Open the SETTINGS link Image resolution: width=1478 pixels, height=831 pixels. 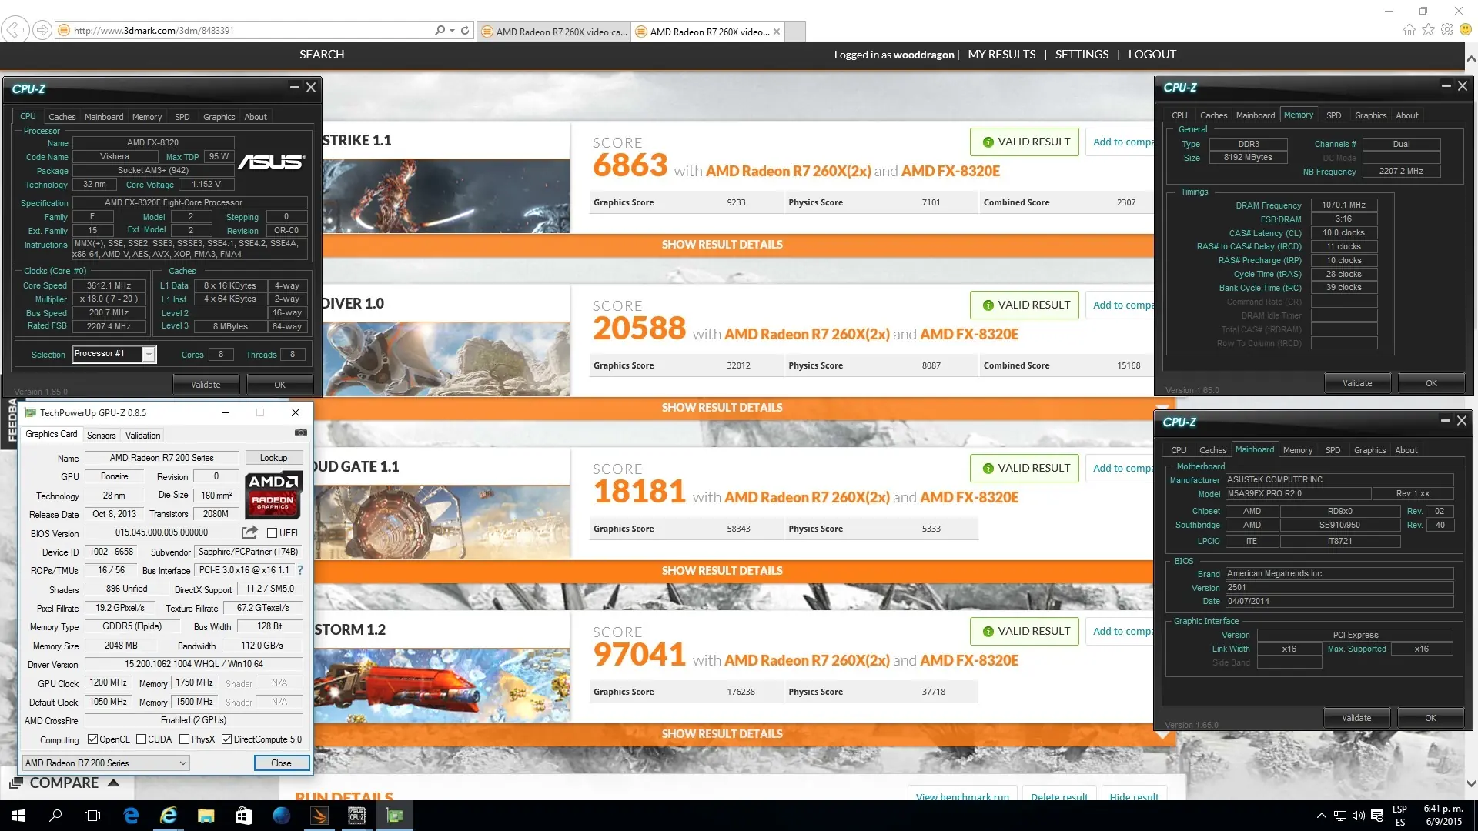1082,55
